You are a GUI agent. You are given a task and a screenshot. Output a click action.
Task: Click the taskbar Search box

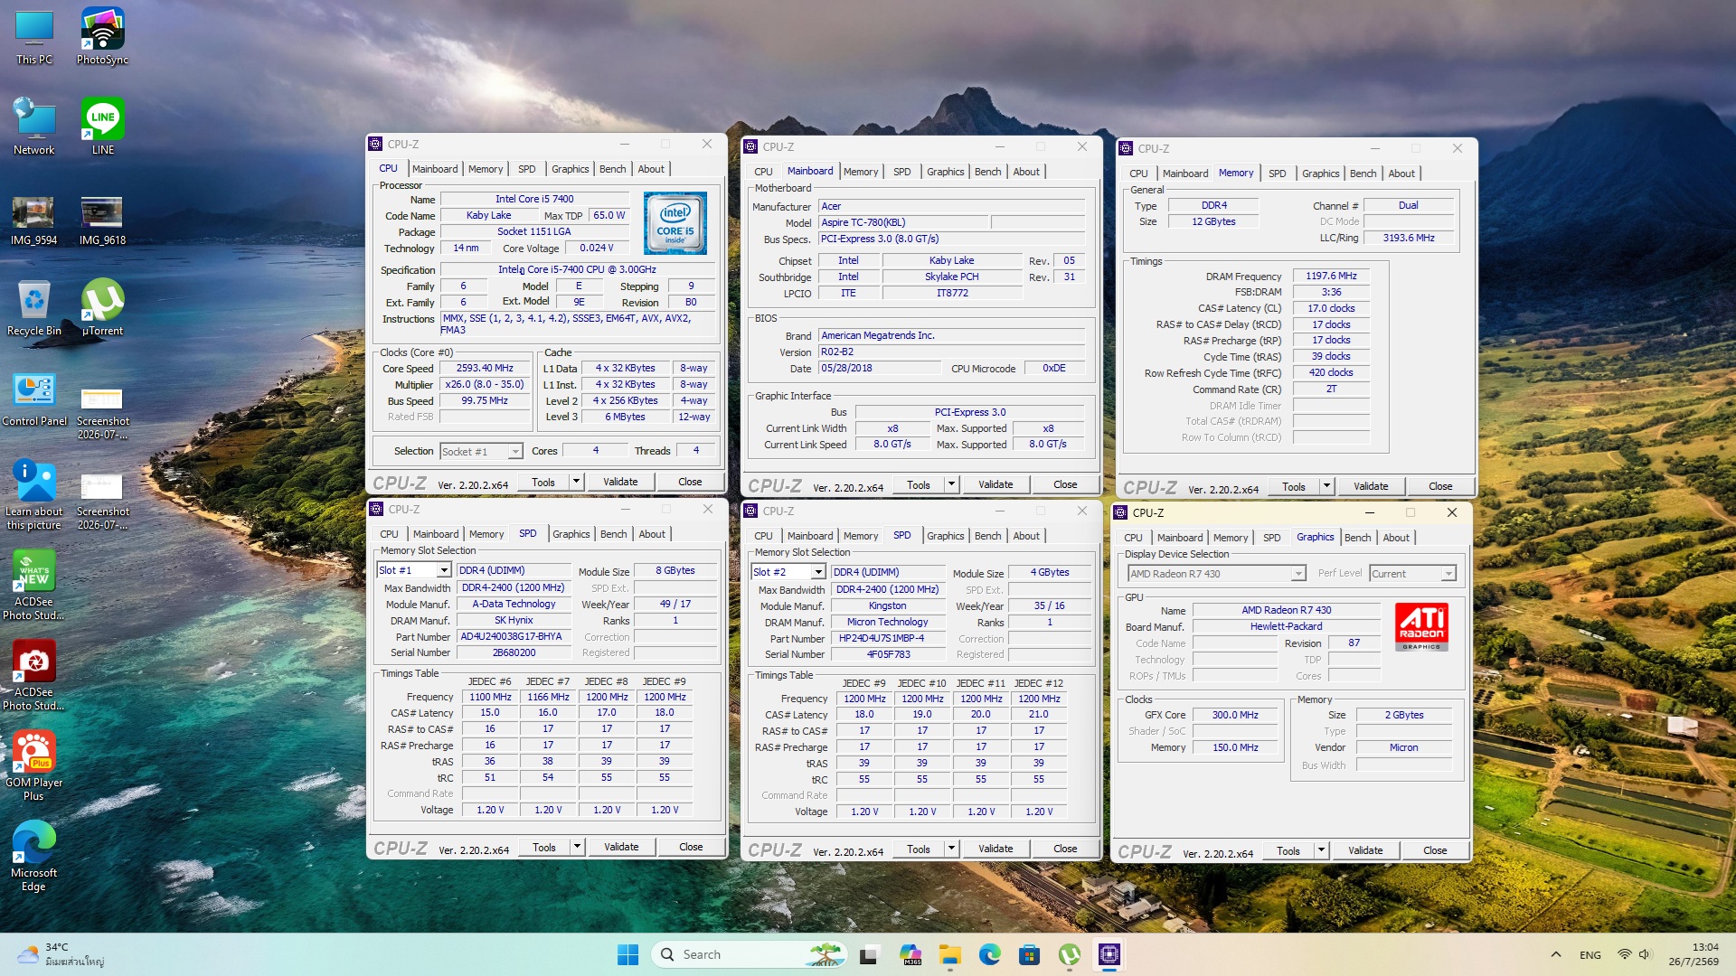(749, 954)
